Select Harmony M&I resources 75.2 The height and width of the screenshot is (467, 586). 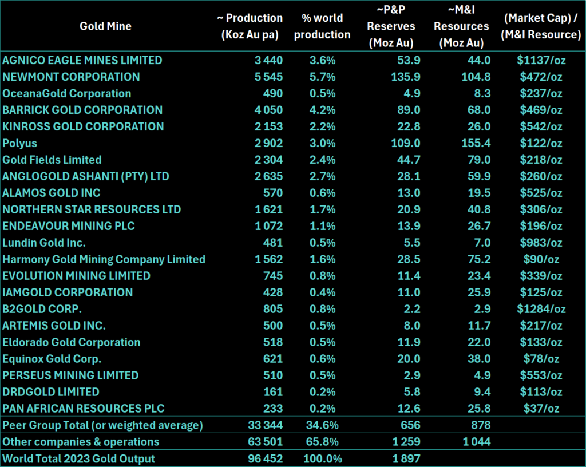479,259
